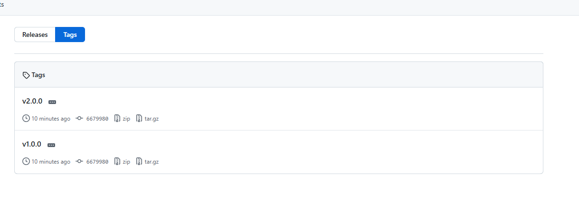
Task: Click the commit icon under v2.0.0
Action: (x=79, y=118)
